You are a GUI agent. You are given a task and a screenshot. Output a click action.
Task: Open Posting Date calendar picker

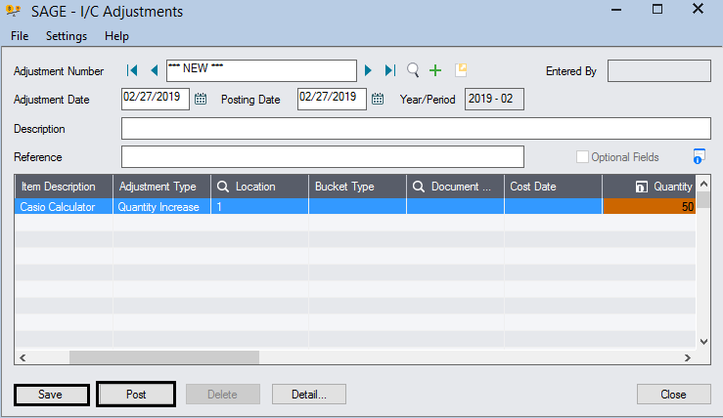[x=378, y=99]
